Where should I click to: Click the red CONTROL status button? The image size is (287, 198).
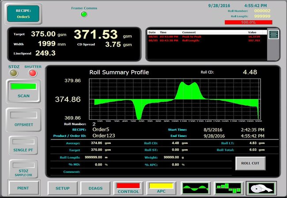point(128,188)
